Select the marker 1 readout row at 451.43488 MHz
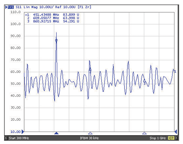183x144 pixels. [53, 14]
